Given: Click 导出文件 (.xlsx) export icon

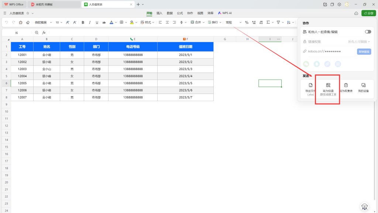Looking at the screenshot, I should tap(310, 87).
